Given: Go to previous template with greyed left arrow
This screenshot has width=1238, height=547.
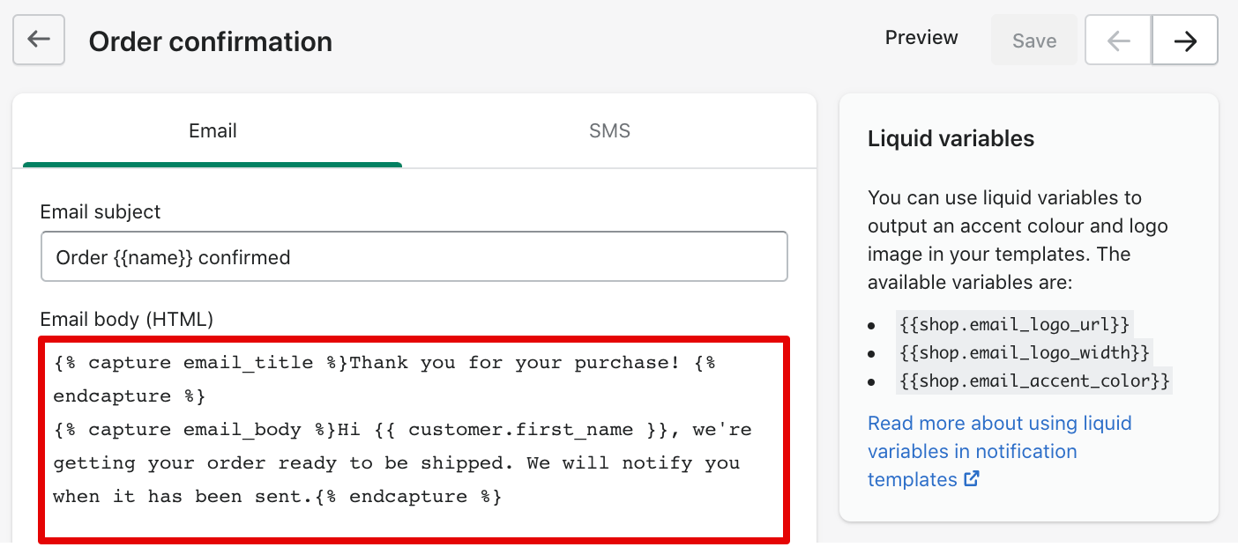Looking at the screenshot, I should pos(1118,41).
